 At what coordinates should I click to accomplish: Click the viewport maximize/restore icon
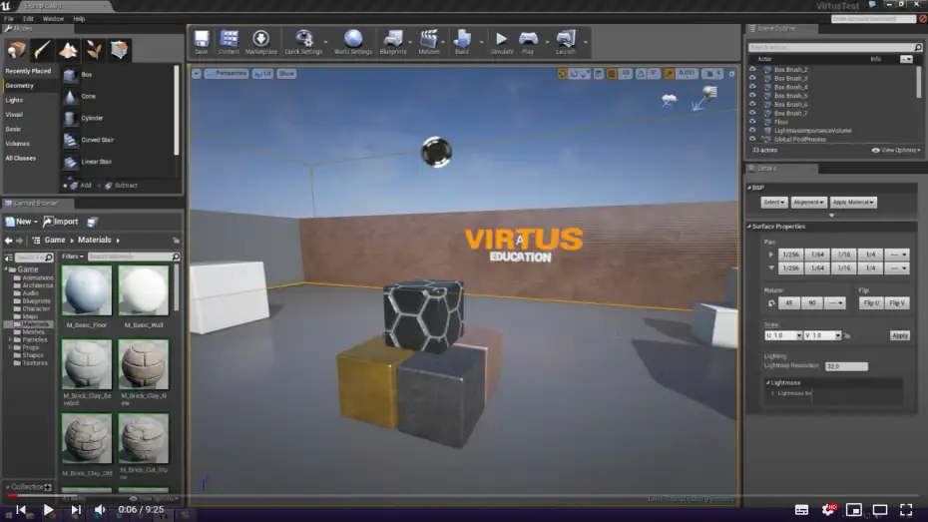[x=731, y=74]
